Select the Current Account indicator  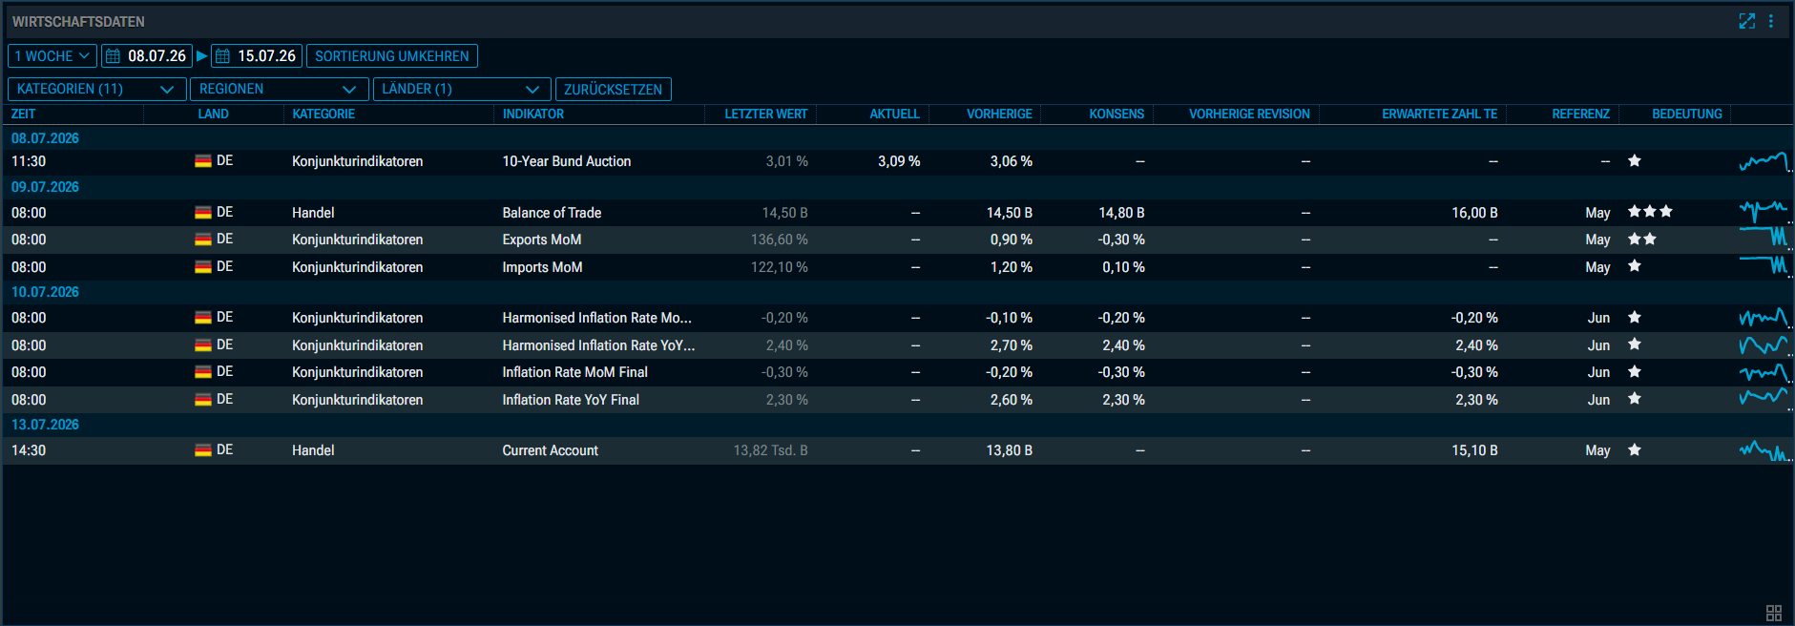pos(551,450)
